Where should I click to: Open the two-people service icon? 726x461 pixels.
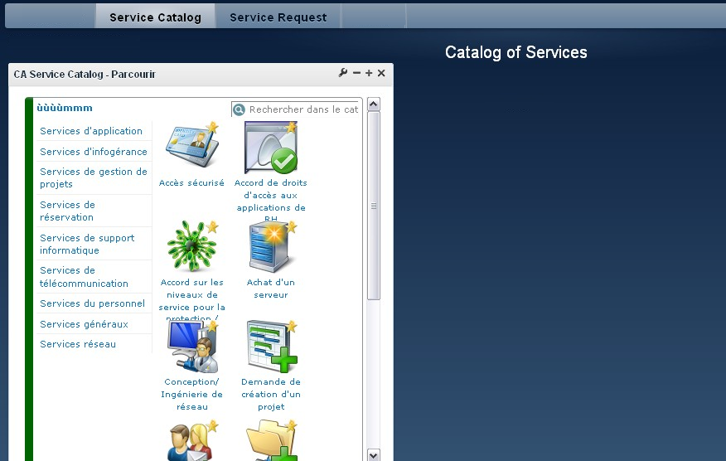(191, 440)
